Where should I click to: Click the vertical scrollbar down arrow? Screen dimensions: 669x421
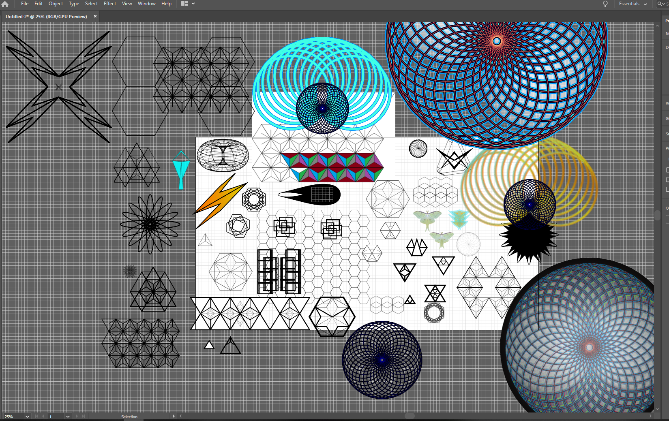[657, 409]
